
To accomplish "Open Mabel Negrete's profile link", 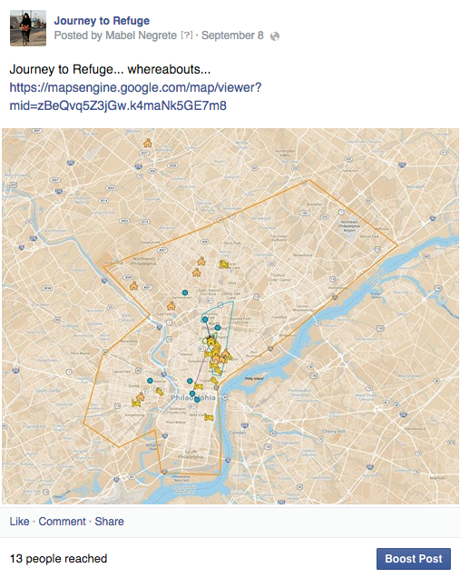I will [x=141, y=35].
